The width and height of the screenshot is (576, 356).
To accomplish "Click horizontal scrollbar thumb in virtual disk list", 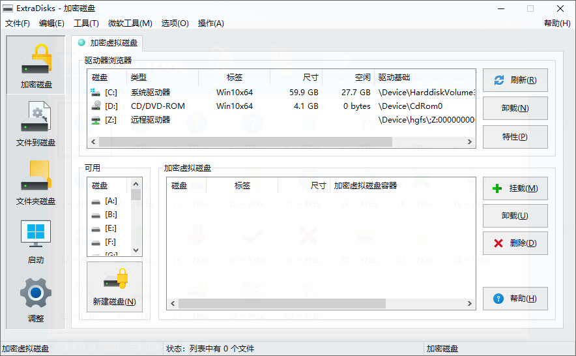I will point(282,303).
